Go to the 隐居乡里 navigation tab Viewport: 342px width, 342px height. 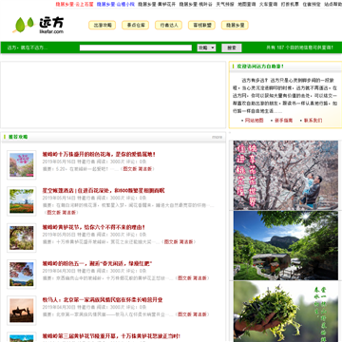pos(235,26)
